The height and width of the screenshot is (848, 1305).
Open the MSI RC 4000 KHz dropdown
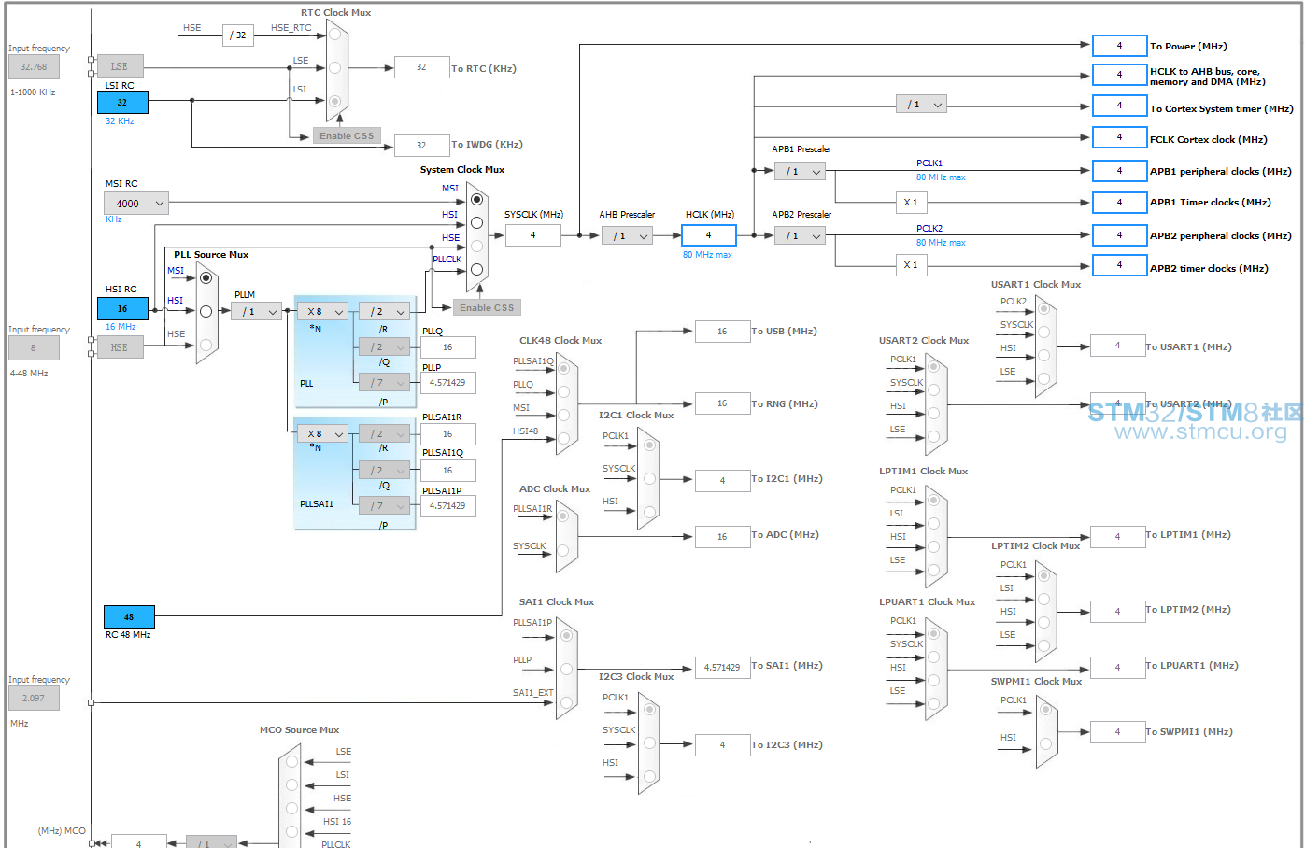(136, 203)
